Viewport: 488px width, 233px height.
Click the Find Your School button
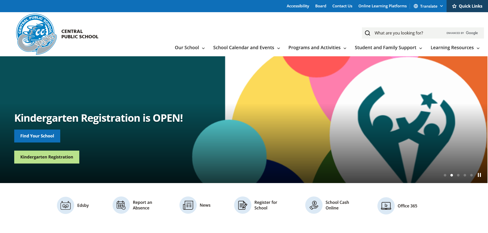[x=37, y=136]
